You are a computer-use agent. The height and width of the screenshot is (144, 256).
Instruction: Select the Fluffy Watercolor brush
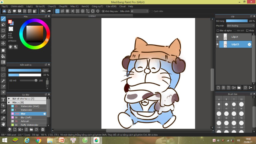coord(28,125)
